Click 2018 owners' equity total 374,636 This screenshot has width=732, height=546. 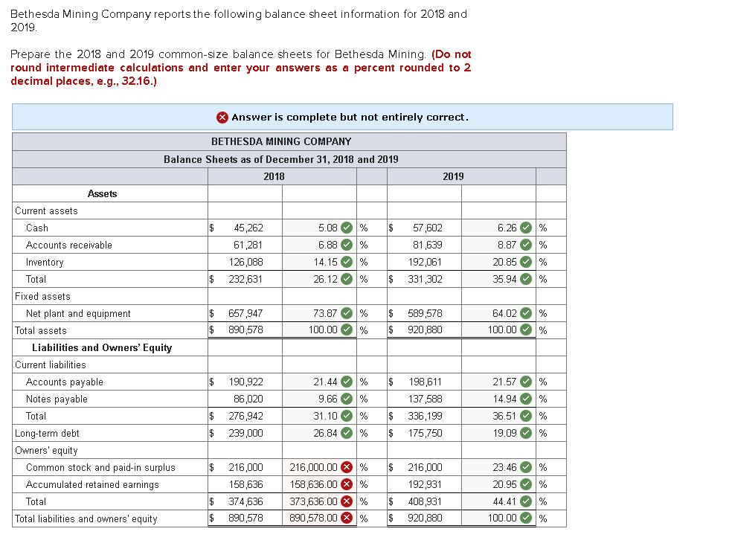[245, 501]
